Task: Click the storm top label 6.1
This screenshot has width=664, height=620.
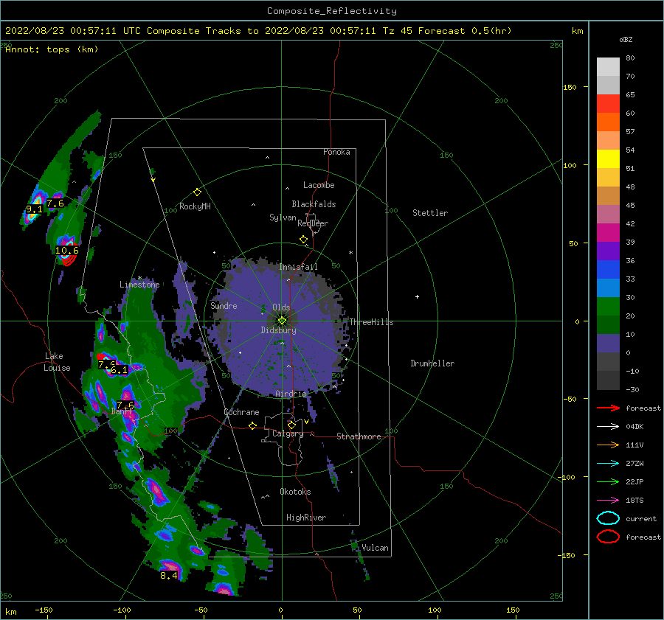Action: click(119, 370)
